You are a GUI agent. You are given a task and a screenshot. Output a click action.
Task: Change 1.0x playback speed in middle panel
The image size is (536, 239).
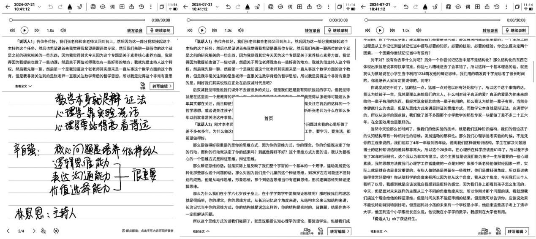[x=228, y=30]
